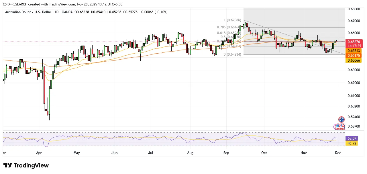Image resolution: width=367 pixels, height=174 pixels.
Task: Click the 0.68000 level on price axis
Action: [355, 9]
